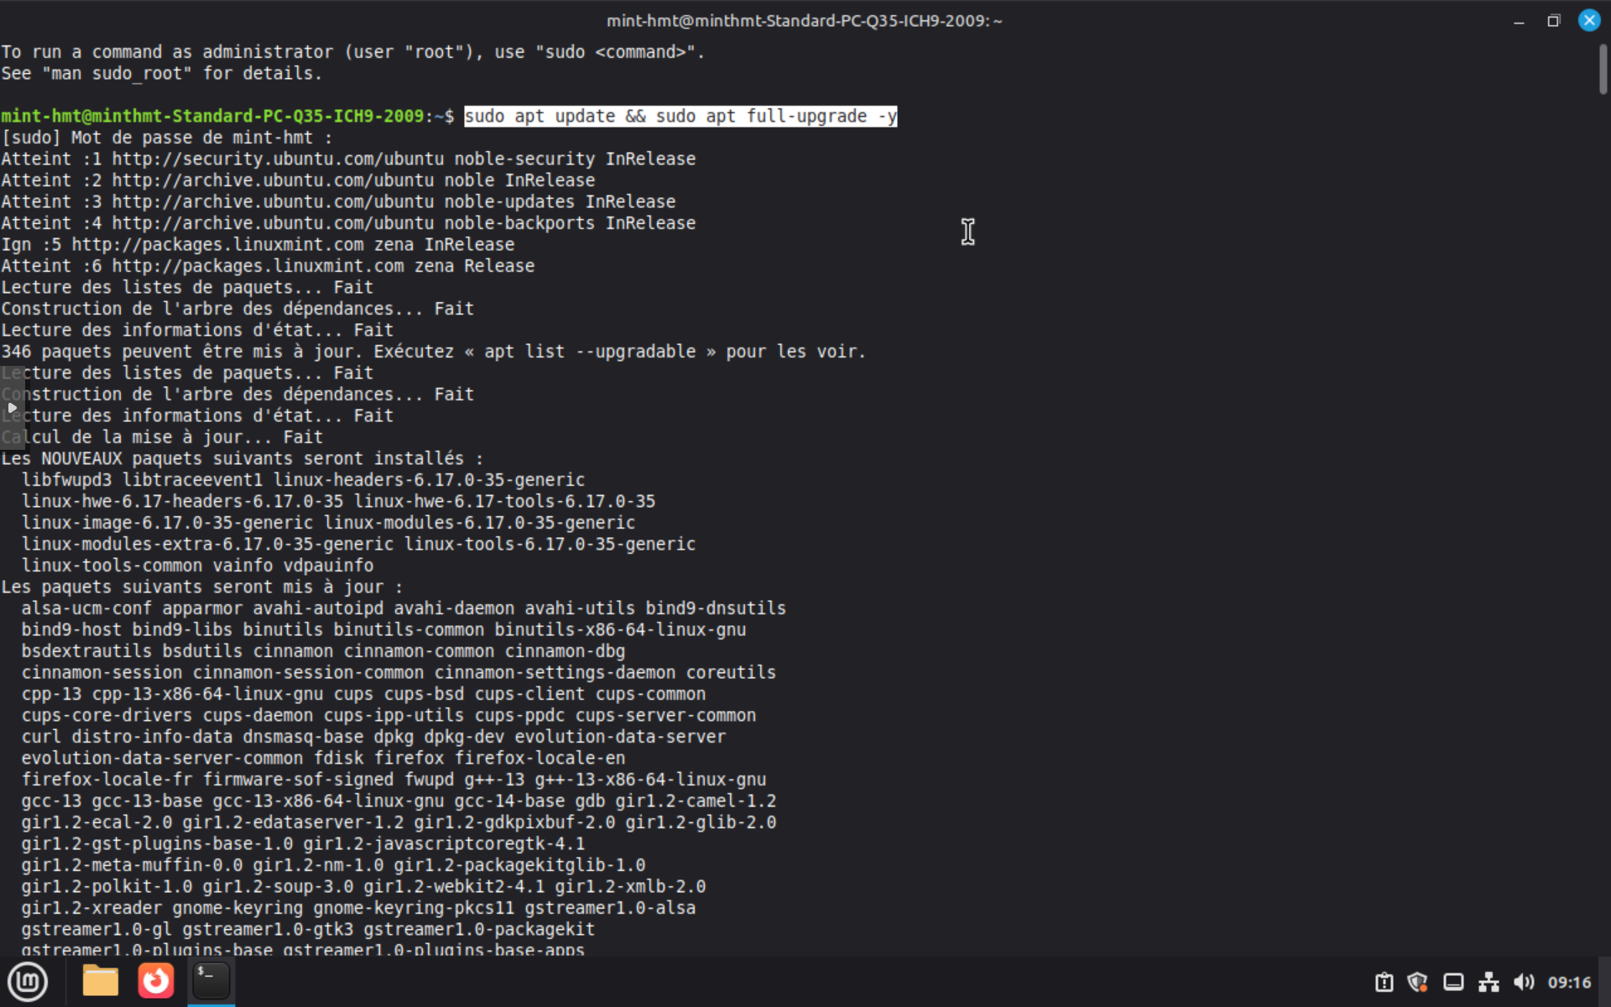Minimize the terminal window
The image size is (1611, 1007).
1519,21
